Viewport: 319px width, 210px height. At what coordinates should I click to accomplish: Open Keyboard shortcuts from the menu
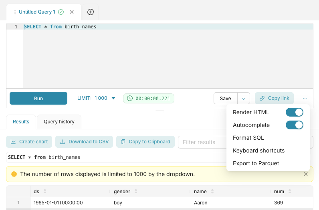point(258,151)
